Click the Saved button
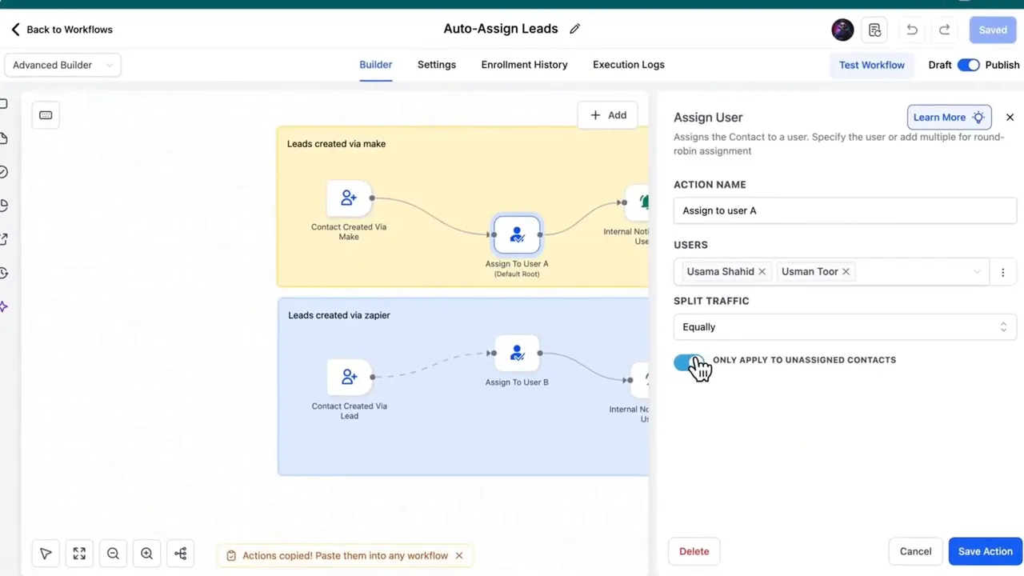Image resolution: width=1024 pixels, height=576 pixels. pos(993,30)
